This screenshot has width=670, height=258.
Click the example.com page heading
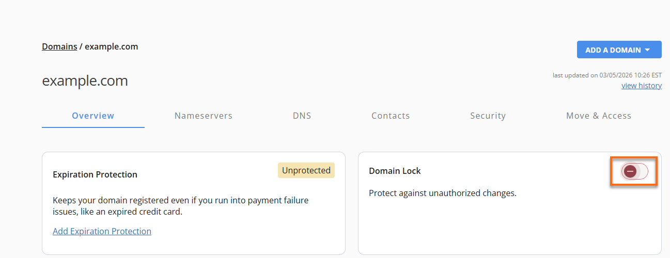point(85,81)
